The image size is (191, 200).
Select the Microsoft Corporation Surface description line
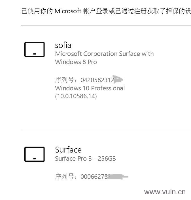(104, 54)
